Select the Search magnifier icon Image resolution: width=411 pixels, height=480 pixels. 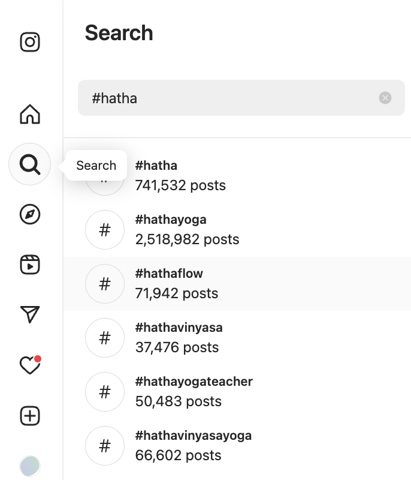29,164
